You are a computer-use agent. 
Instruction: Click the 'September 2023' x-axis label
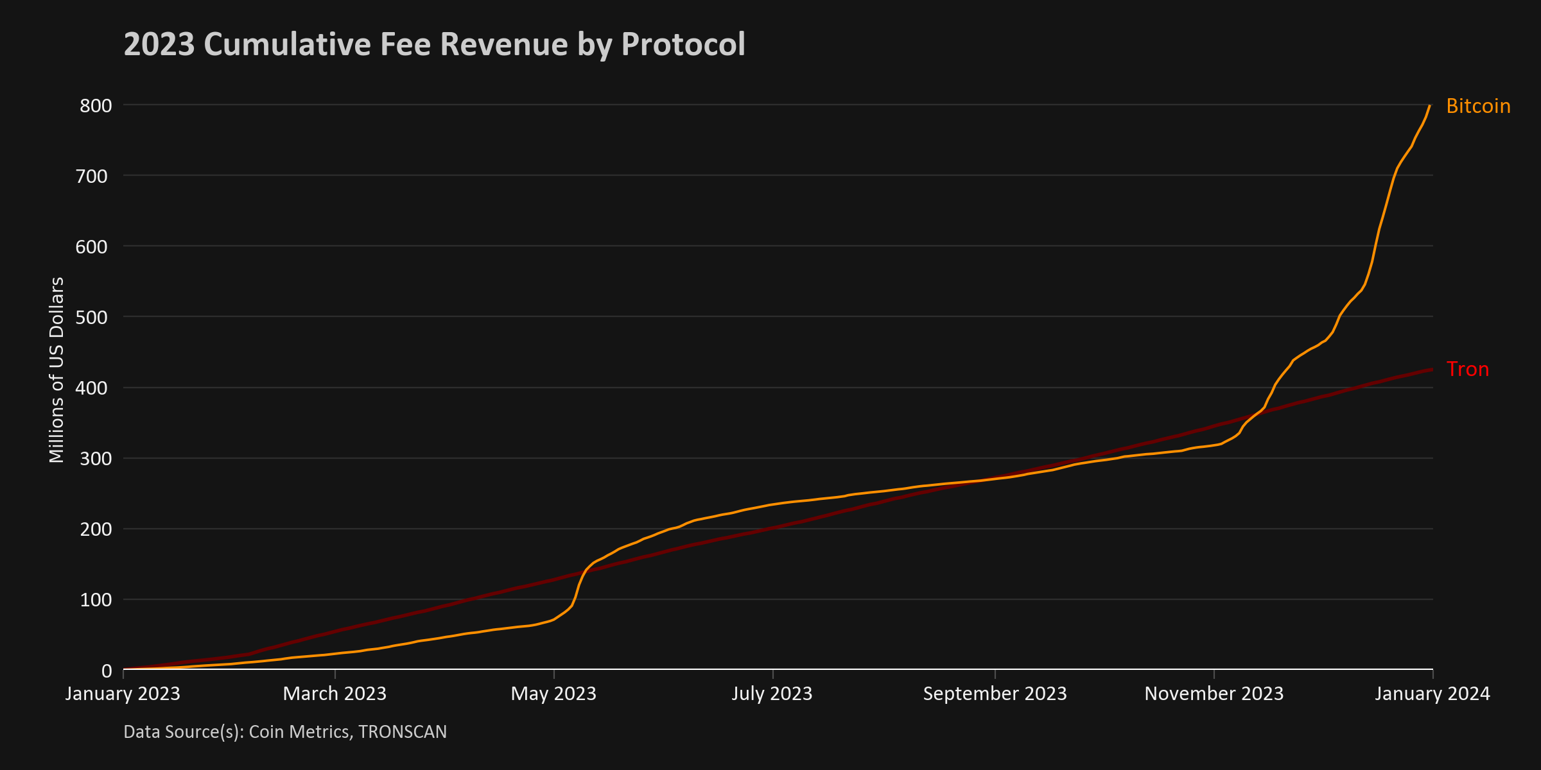995,694
